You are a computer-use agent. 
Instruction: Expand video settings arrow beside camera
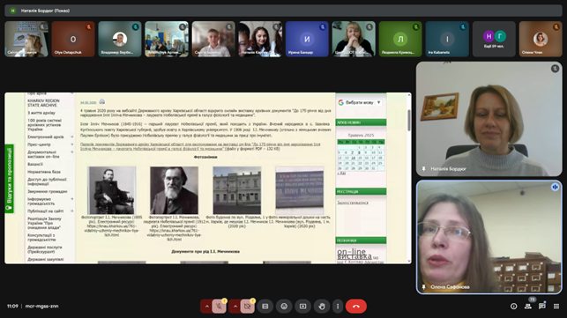tap(235, 307)
